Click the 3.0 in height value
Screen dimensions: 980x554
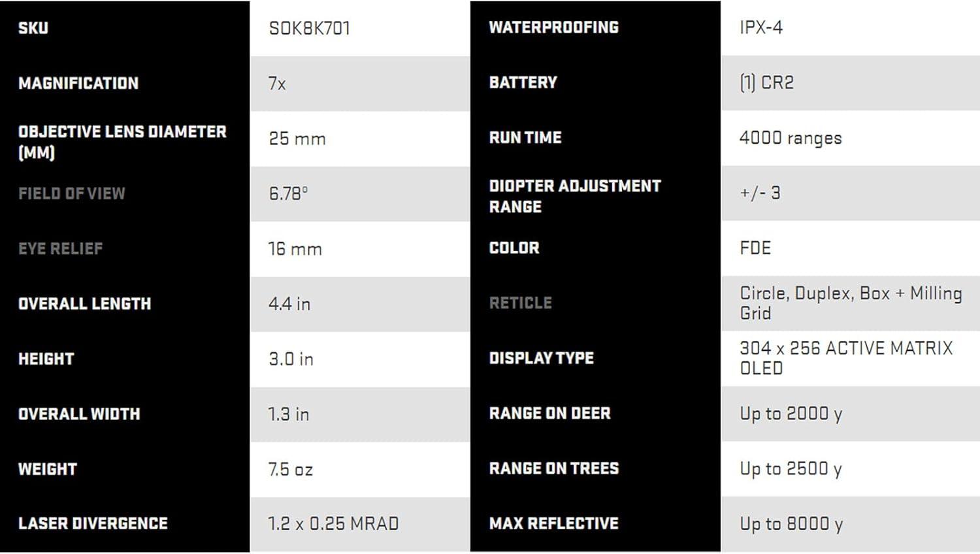click(291, 359)
